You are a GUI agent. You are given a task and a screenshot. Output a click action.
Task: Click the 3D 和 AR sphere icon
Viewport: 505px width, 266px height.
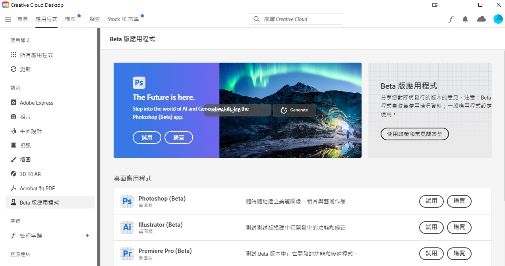pos(14,174)
